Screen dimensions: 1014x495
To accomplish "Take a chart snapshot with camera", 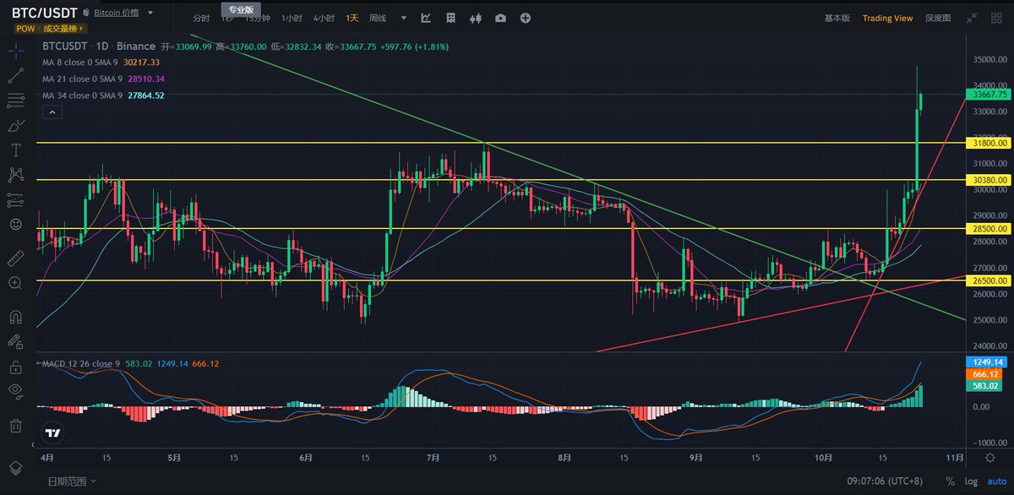I will pyautogui.click(x=501, y=18).
